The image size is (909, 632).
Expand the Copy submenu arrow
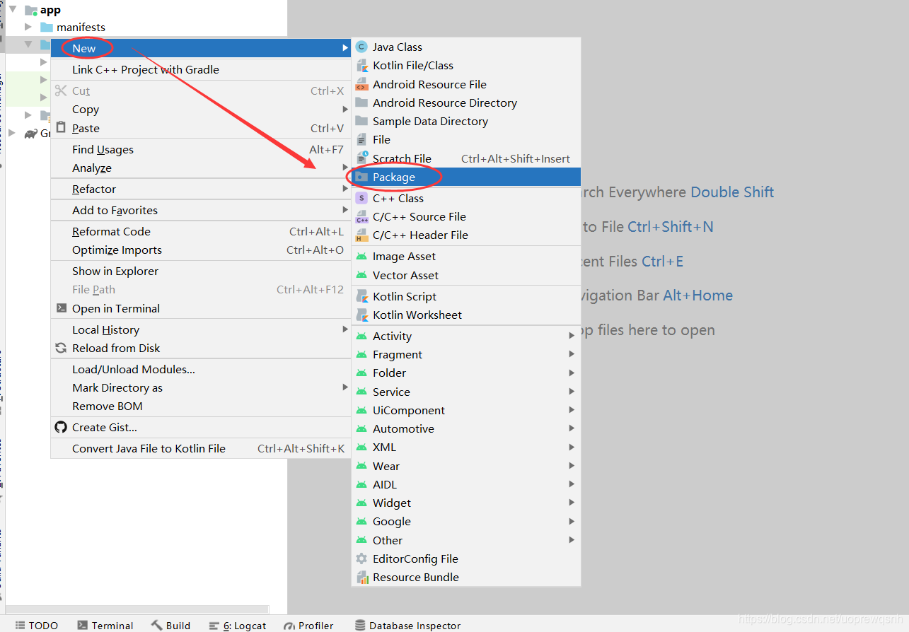click(x=345, y=110)
